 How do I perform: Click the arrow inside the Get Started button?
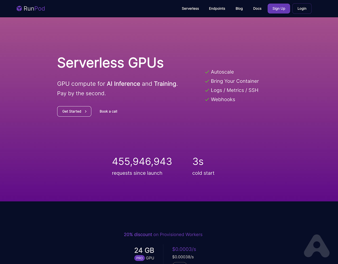pyautogui.click(x=85, y=111)
